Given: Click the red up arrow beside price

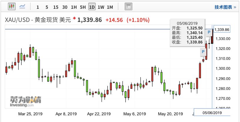Looking at the screenshot, I should [x=75, y=19].
